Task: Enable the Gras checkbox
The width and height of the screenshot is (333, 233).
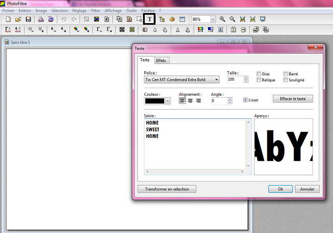Action: point(259,74)
